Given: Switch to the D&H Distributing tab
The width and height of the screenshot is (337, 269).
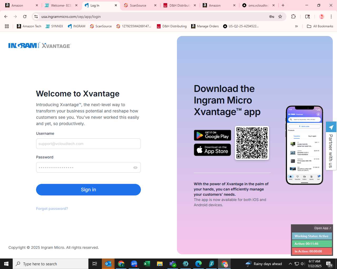Looking at the screenshot, I should (180, 5).
